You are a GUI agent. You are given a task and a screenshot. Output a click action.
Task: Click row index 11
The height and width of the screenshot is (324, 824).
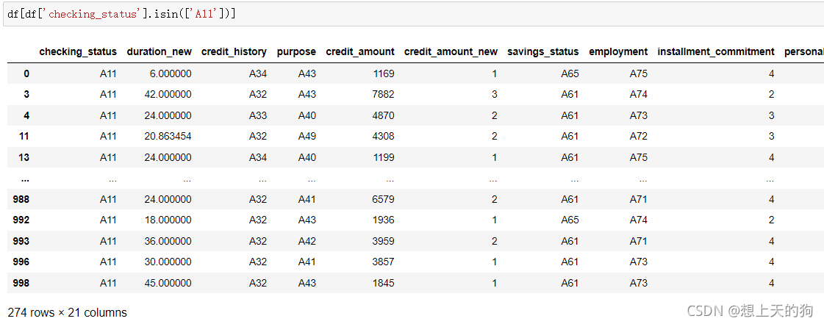click(24, 137)
